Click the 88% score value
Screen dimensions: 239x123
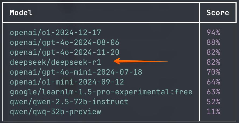tap(213, 43)
